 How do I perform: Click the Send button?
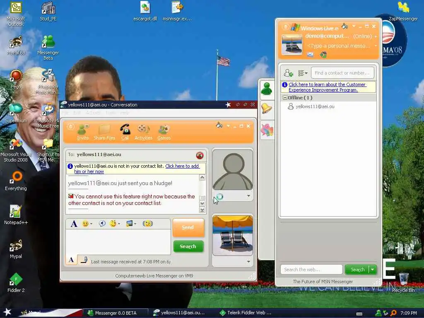188,227
